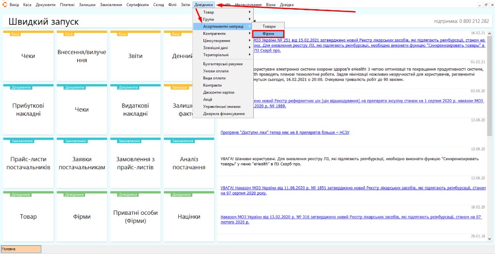Open the Чеки tile under Каса
495x254 pixels.
pos(29,56)
